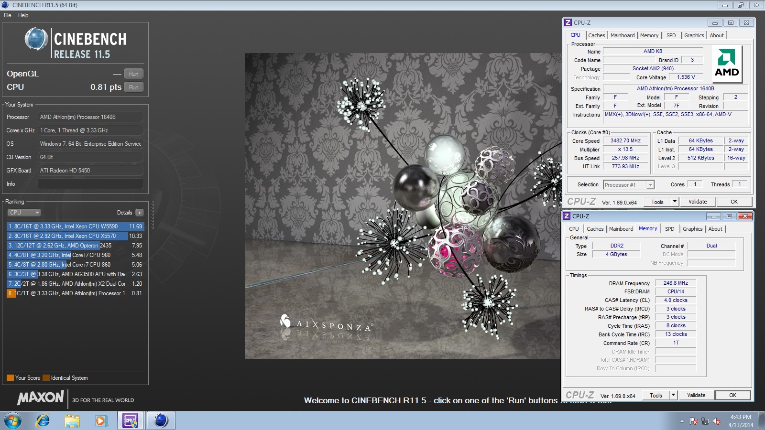Click Tools button in upper CPU-Z
The width and height of the screenshot is (765, 430).
[x=657, y=202]
